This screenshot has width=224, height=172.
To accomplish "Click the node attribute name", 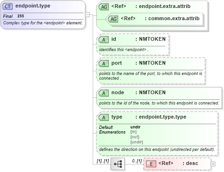I will [x=118, y=92].
